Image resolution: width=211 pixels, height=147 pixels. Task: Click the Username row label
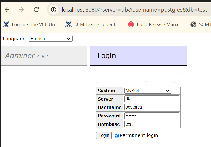(109, 107)
